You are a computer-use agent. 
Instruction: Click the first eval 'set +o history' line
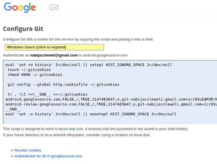(x=88, y=65)
